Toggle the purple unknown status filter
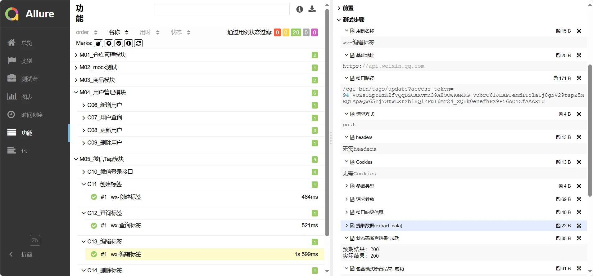Image resolution: width=593 pixels, height=276 pixels. (x=315, y=33)
